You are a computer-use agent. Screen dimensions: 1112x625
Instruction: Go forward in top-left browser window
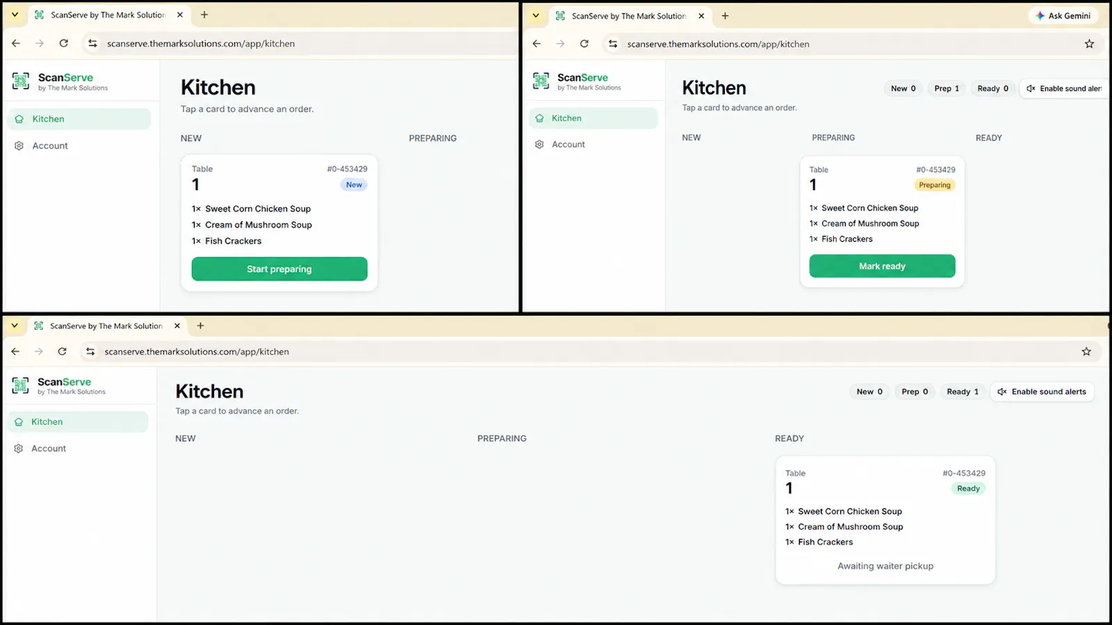40,43
